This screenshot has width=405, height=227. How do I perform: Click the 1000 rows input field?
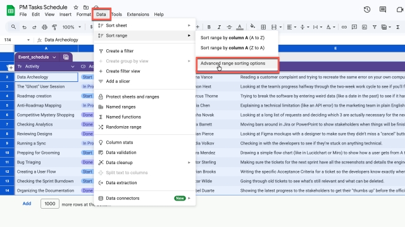point(50,204)
